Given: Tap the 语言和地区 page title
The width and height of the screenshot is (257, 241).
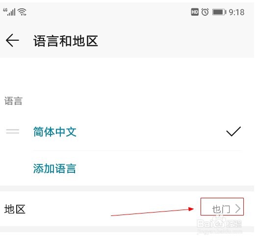Looking at the screenshot, I should pyautogui.click(x=66, y=41).
